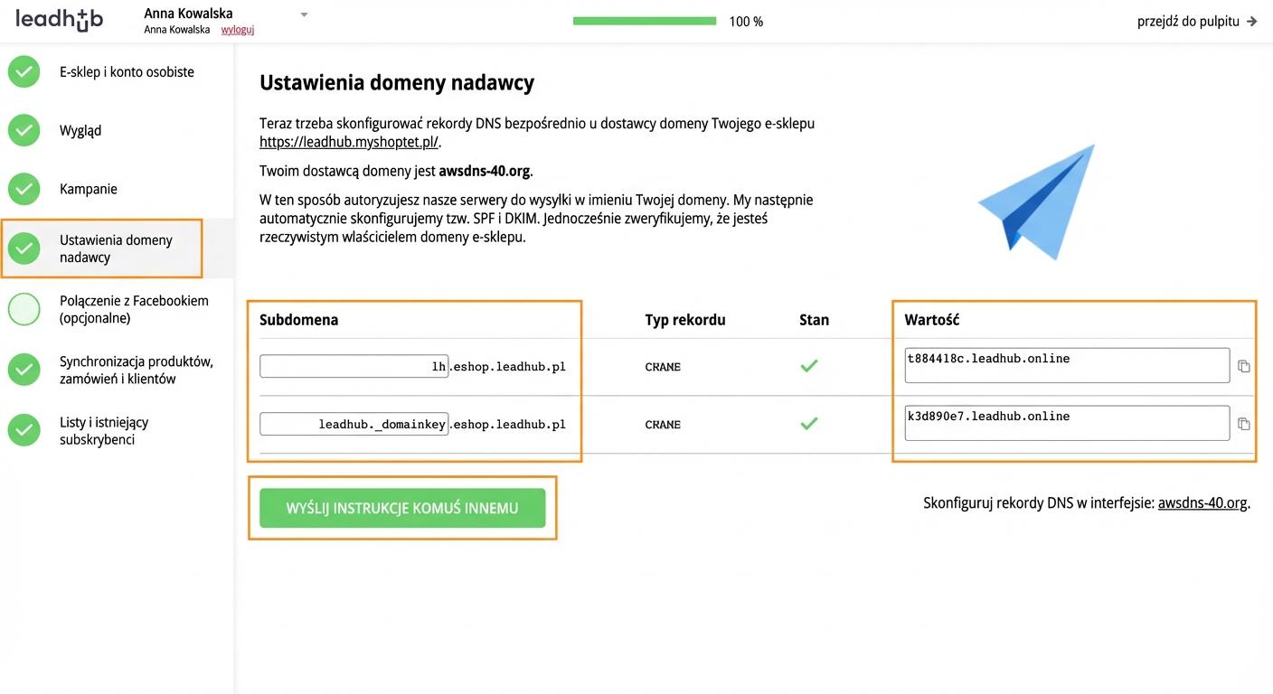Open the Kampanie step
This screenshot has width=1273, height=694.
point(89,189)
